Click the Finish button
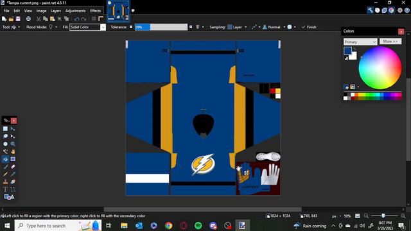This screenshot has width=411, height=231. [x=309, y=27]
